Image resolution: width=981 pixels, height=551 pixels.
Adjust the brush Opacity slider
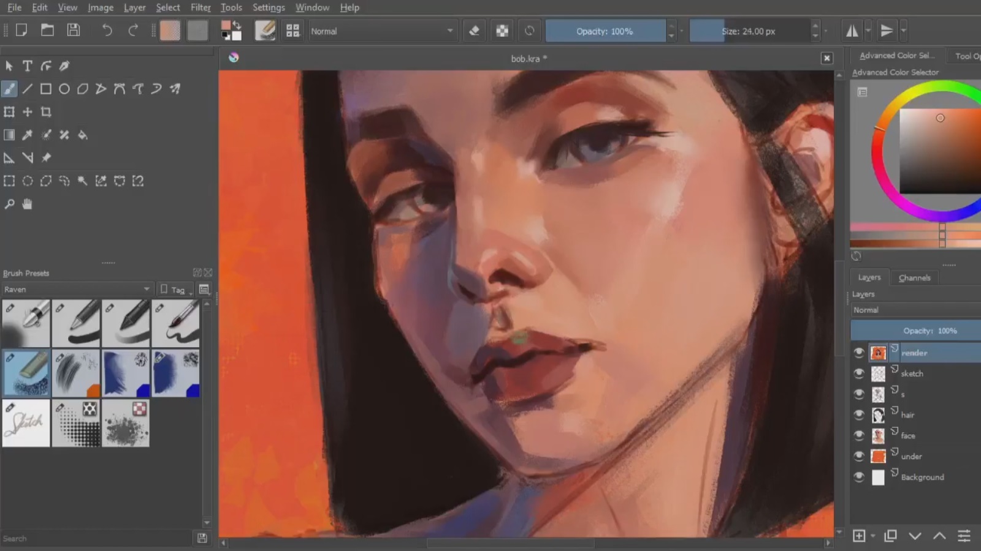tap(605, 31)
